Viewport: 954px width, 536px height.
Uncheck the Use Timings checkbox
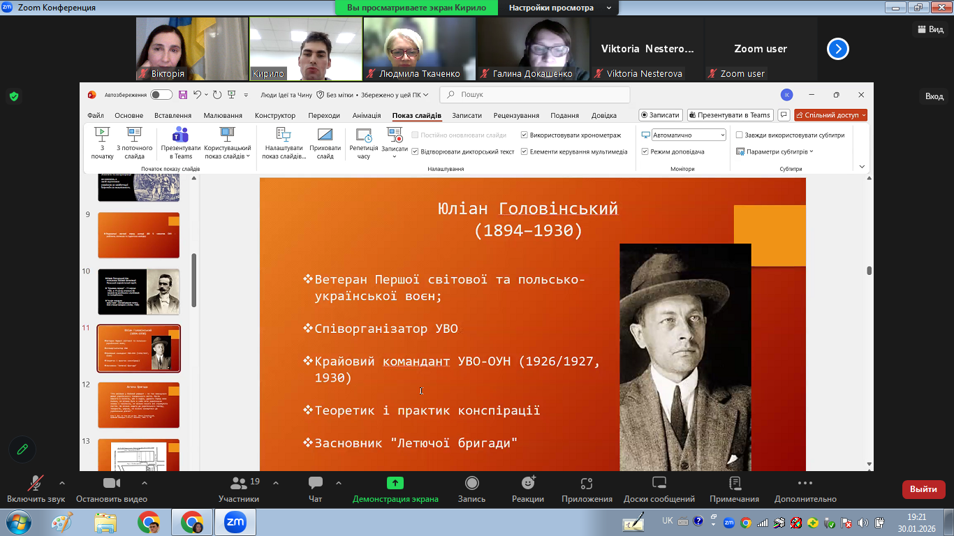click(x=524, y=135)
